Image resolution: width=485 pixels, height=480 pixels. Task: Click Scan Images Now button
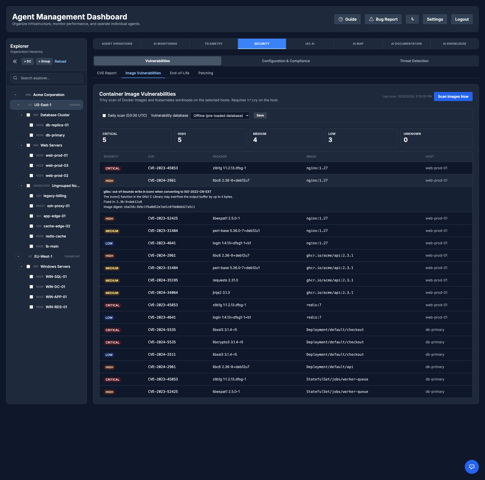(x=453, y=97)
